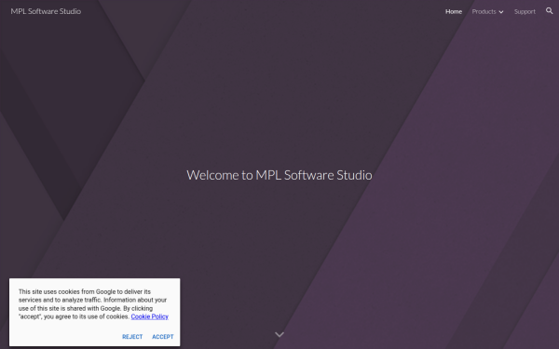Image resolution: width=559 pixels, height=349 pixels.
Task: Click the MPL Software Studio site title
Action: click(x=46, y=11)
